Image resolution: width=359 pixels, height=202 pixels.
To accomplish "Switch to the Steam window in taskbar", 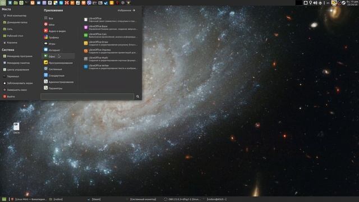I will click(94, 199).
